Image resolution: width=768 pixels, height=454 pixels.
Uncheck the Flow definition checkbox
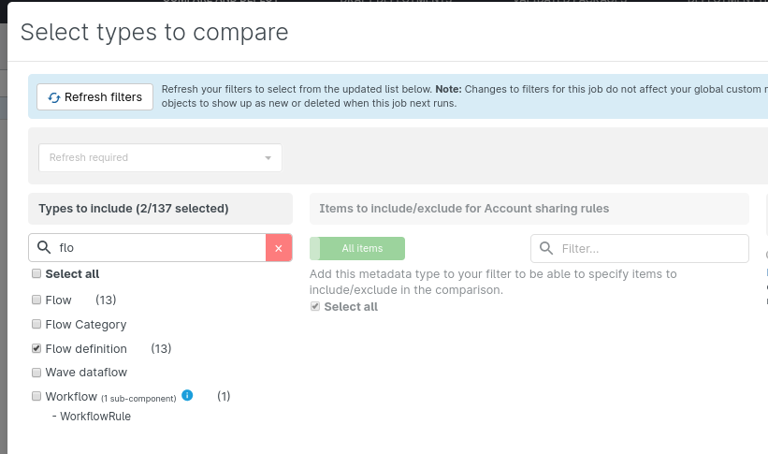[36, 349]
